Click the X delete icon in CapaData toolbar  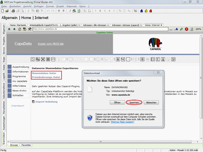tap(43, 59)
